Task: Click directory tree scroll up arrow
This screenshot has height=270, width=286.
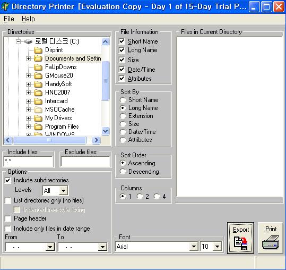Action: (105, 42)
